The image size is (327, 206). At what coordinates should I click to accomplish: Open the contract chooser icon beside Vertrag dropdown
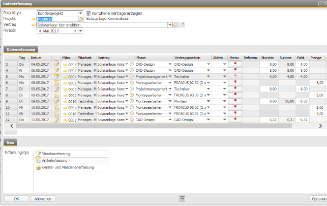[175, 25]
